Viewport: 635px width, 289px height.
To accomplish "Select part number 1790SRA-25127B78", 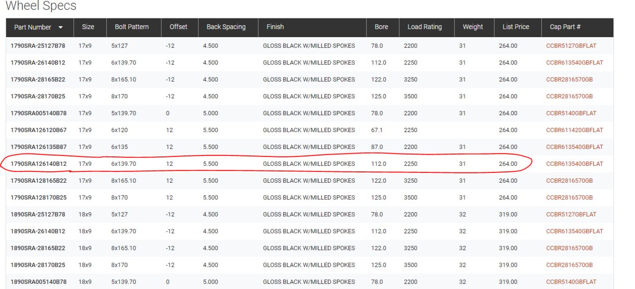I will pos(38,46).
